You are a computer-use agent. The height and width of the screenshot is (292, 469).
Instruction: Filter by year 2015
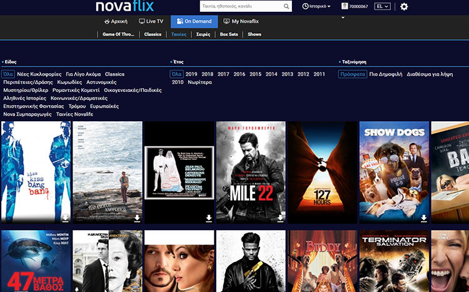pos(255,74)
